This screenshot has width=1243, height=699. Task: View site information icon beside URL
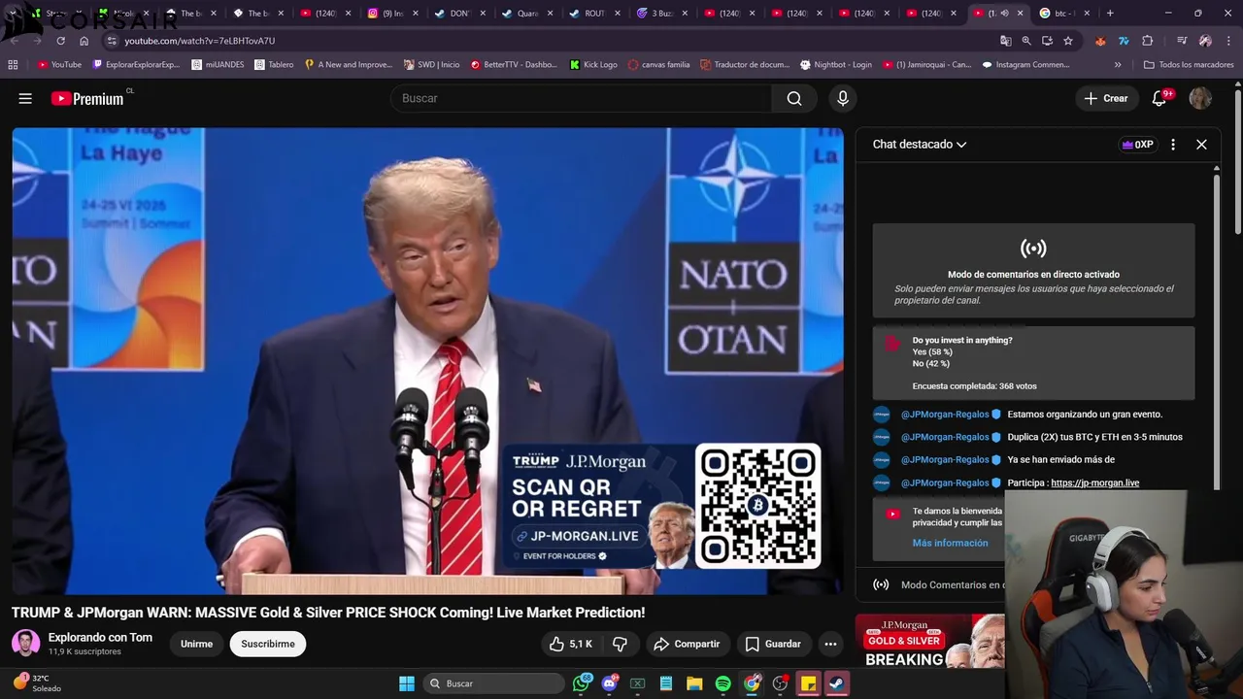tap(112, 41)
